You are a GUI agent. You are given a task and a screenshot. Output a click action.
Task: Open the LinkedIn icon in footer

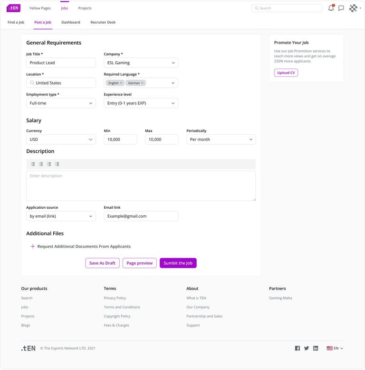point(316,348)
